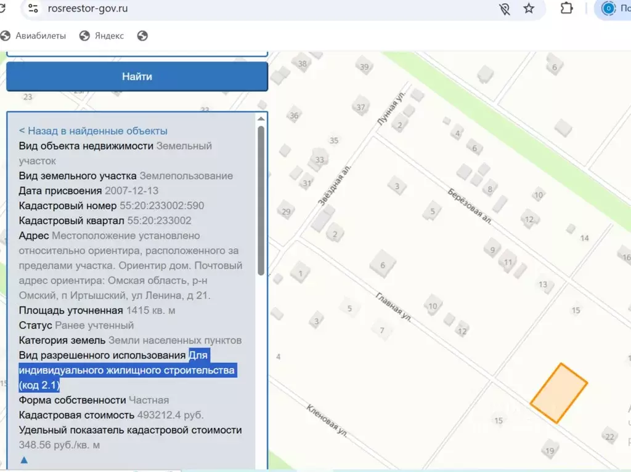The height and width of the screenshot is (472, 631).
Task: Click scroll-up arrow of info panel
Action: click(x=261, y=119)
